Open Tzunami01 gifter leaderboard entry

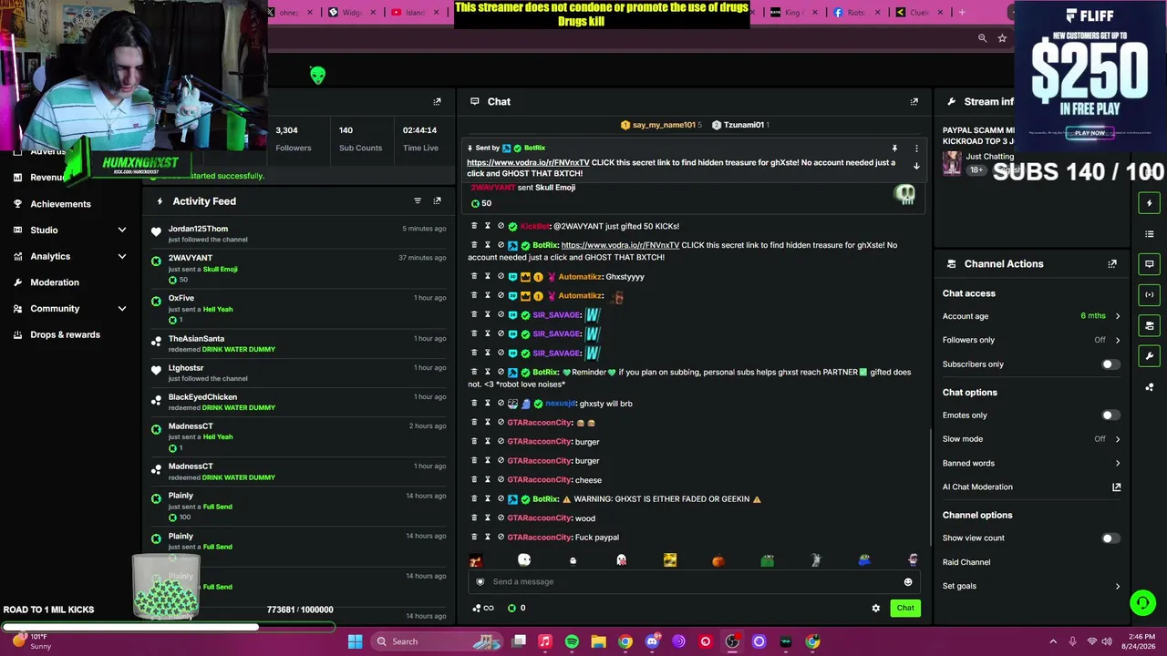[x=740, y=125]
